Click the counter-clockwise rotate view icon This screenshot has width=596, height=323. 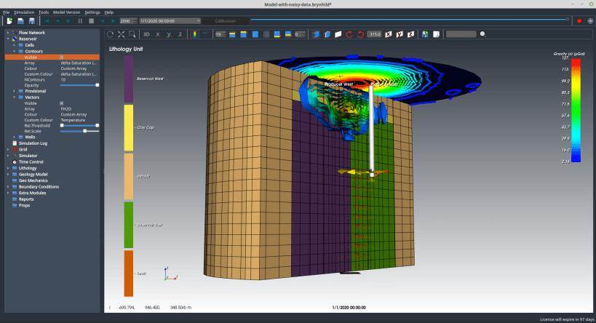(x=361, y=34)
